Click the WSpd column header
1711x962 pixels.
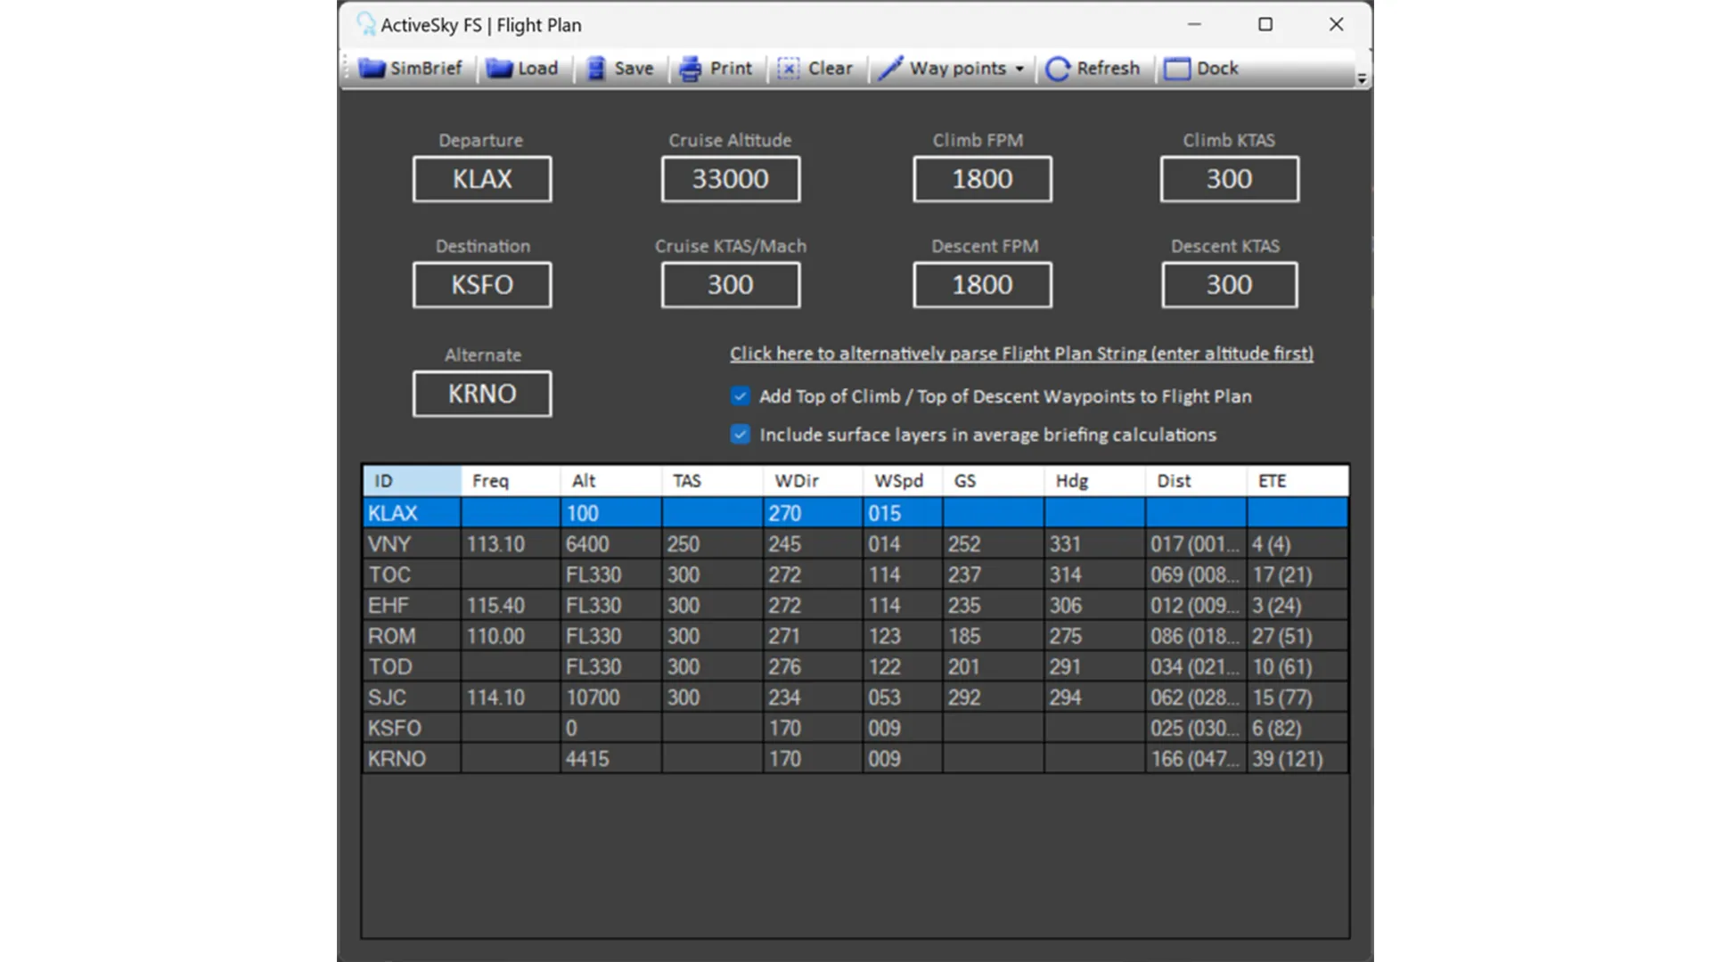[x=903, y=481]
